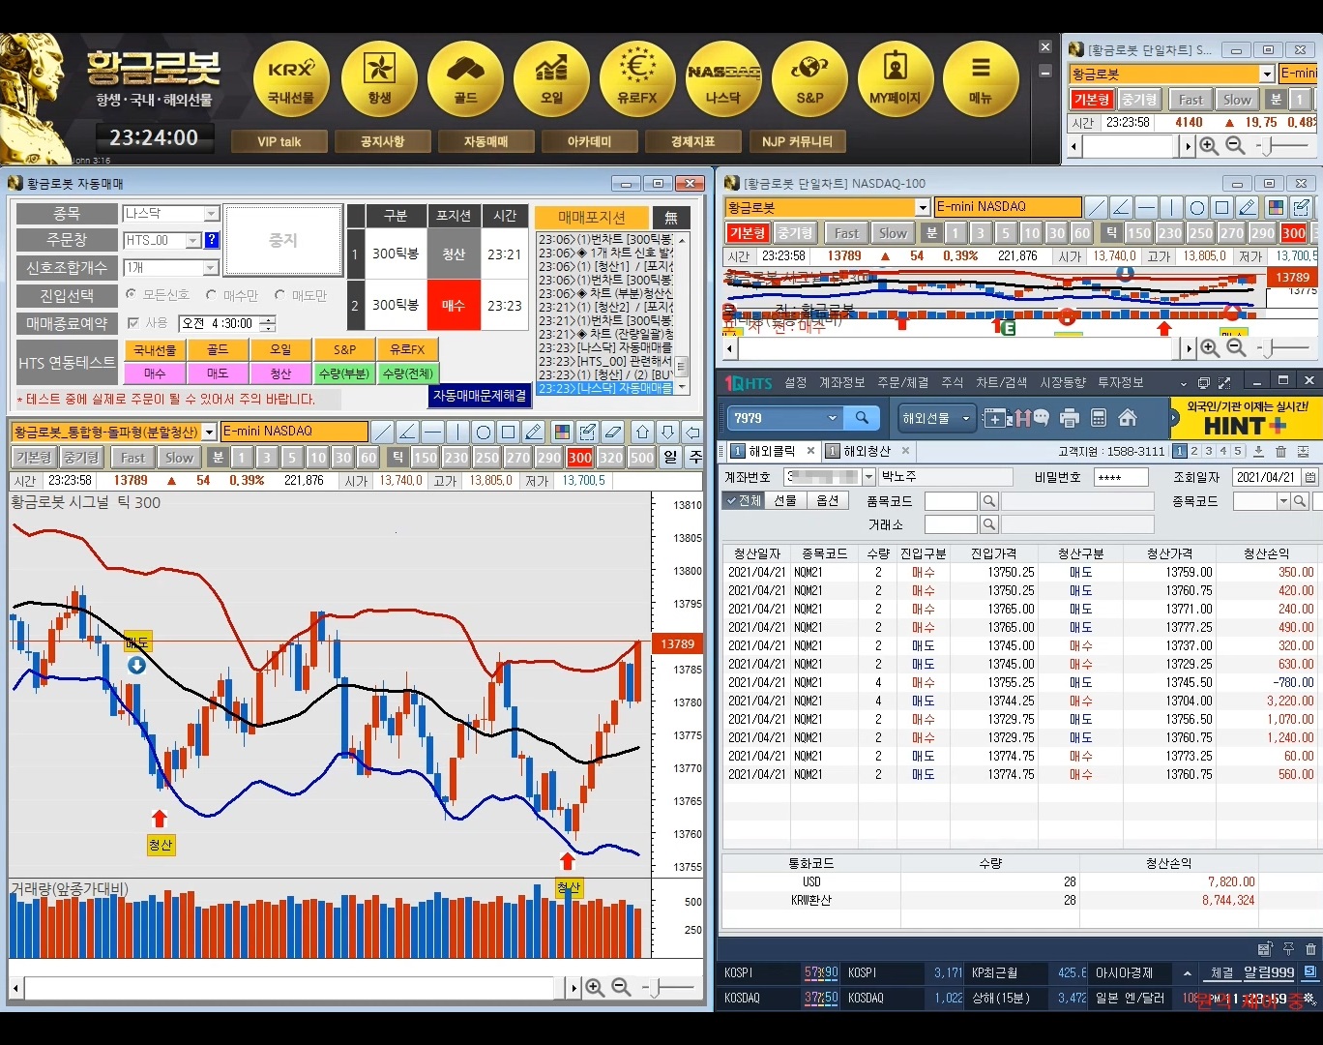This screenshot has height=1045, width=1323.
Task: Toggle 기본형 mode in main chart
Action: pos(34,458)
